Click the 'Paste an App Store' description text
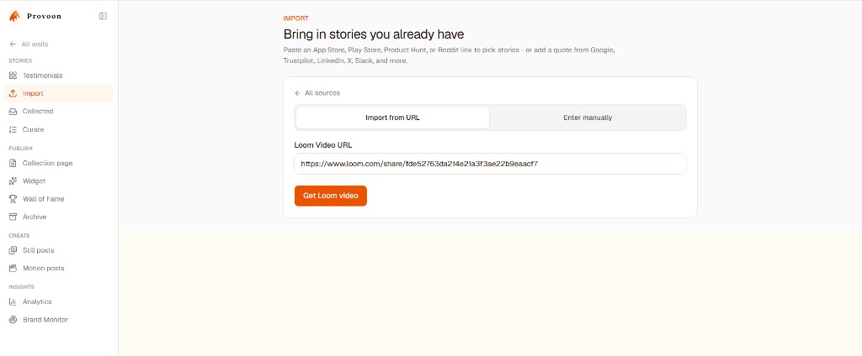Image resolution: width=862 pixels, height=356 pixels. (x=450, y=55)
